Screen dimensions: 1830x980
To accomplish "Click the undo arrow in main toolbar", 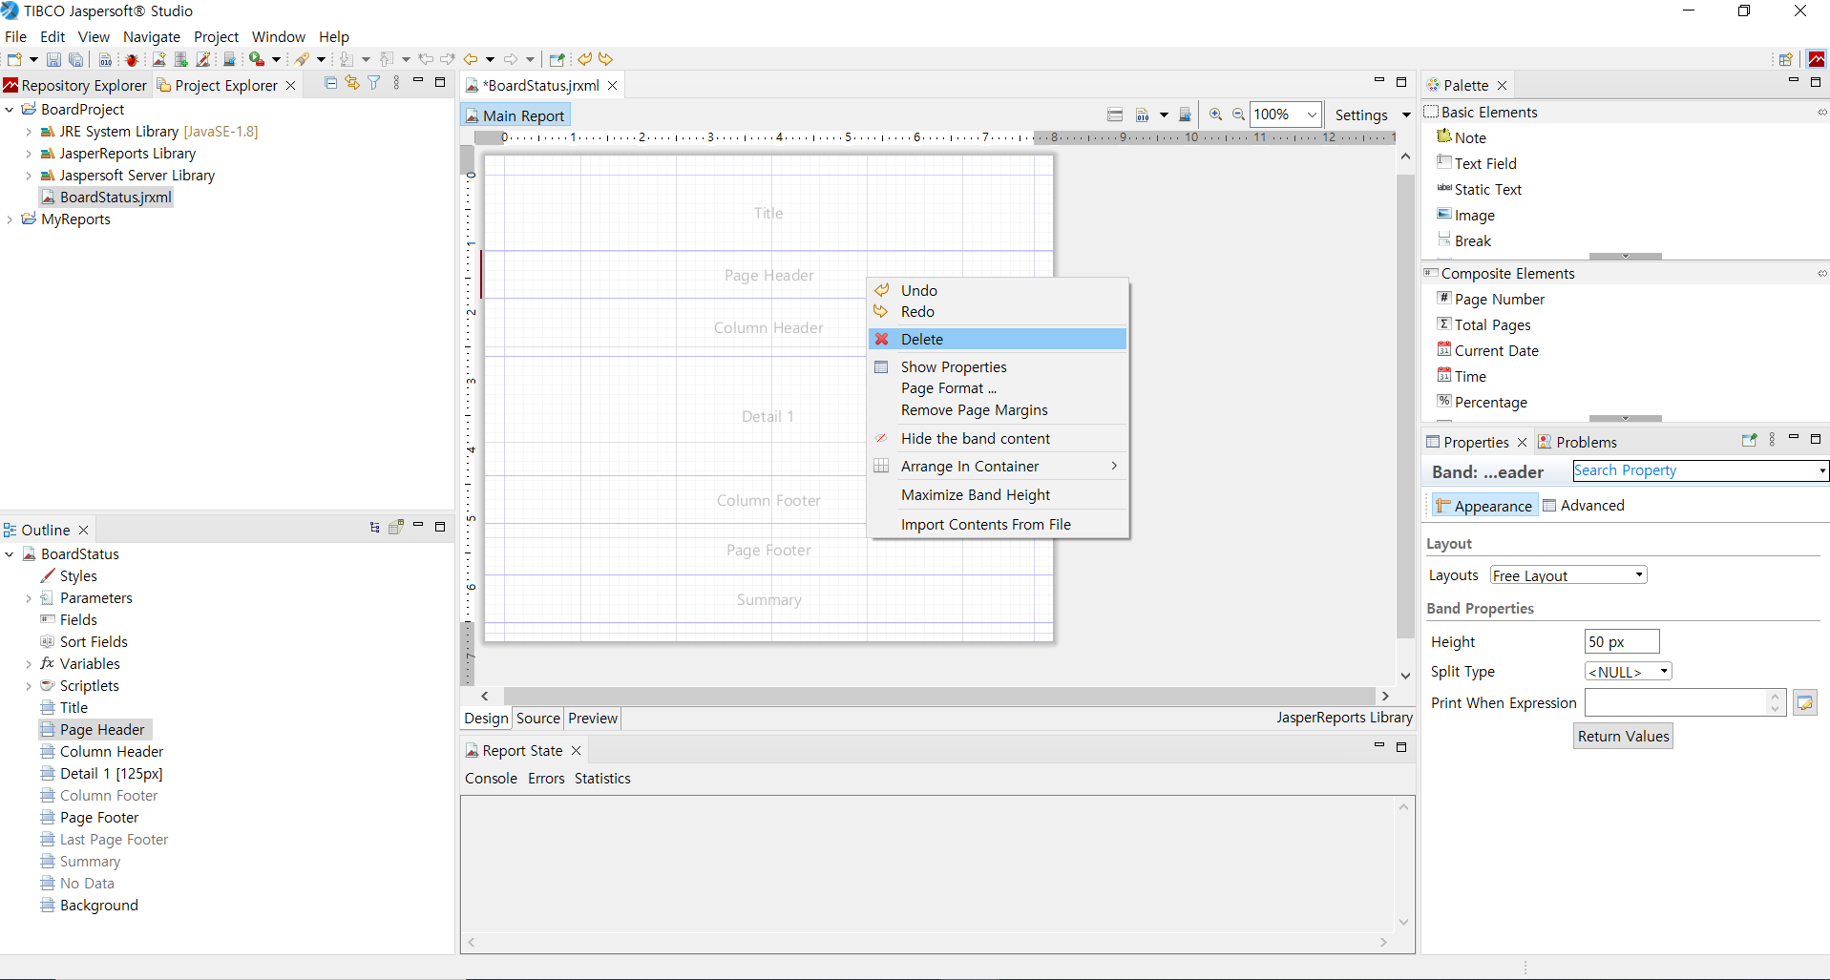I will (x=584, y=59).
